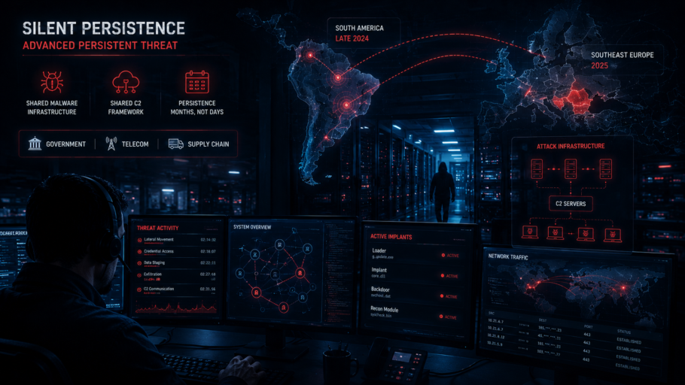This screenshot has width=685, height=385.
Task: Click the SOUTH AMERICA callout label
Action: pos(360,28)
